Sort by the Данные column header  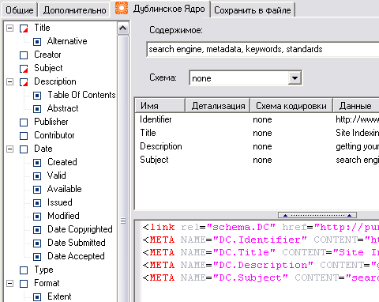(356, 106)
